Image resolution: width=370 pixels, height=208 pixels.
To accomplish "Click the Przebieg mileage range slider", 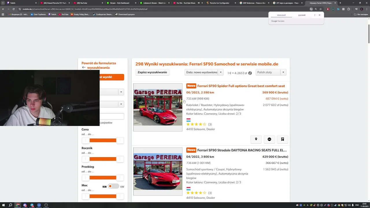I will point(103,178).
